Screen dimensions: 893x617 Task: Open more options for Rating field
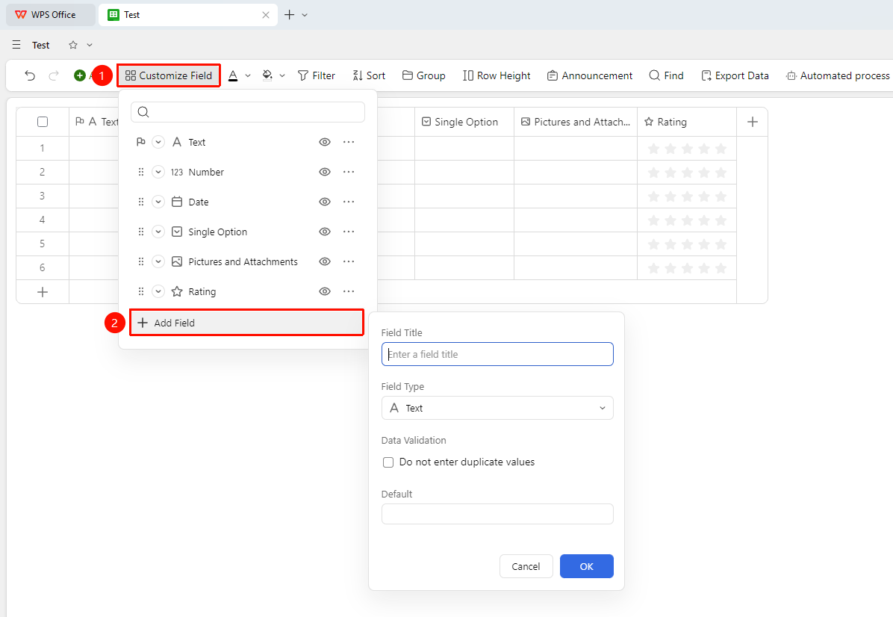point(349,292)
